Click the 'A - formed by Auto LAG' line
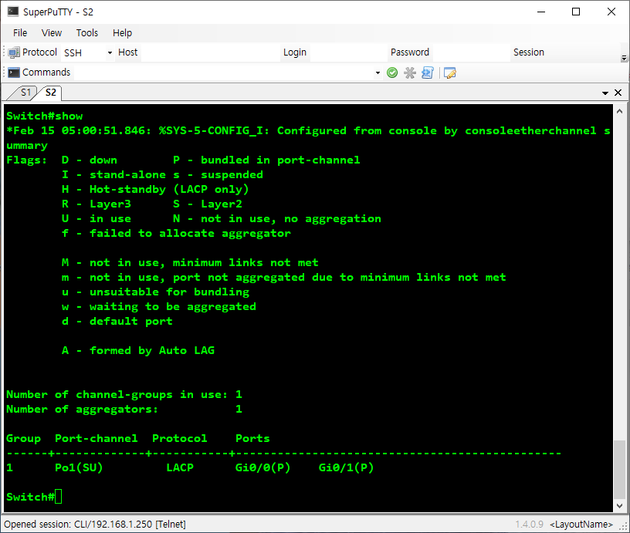 coord(137,350)
